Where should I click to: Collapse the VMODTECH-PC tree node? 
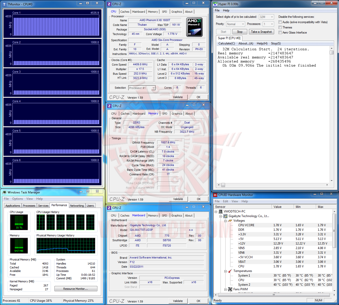pyautogui.click(x=216, y=211)
